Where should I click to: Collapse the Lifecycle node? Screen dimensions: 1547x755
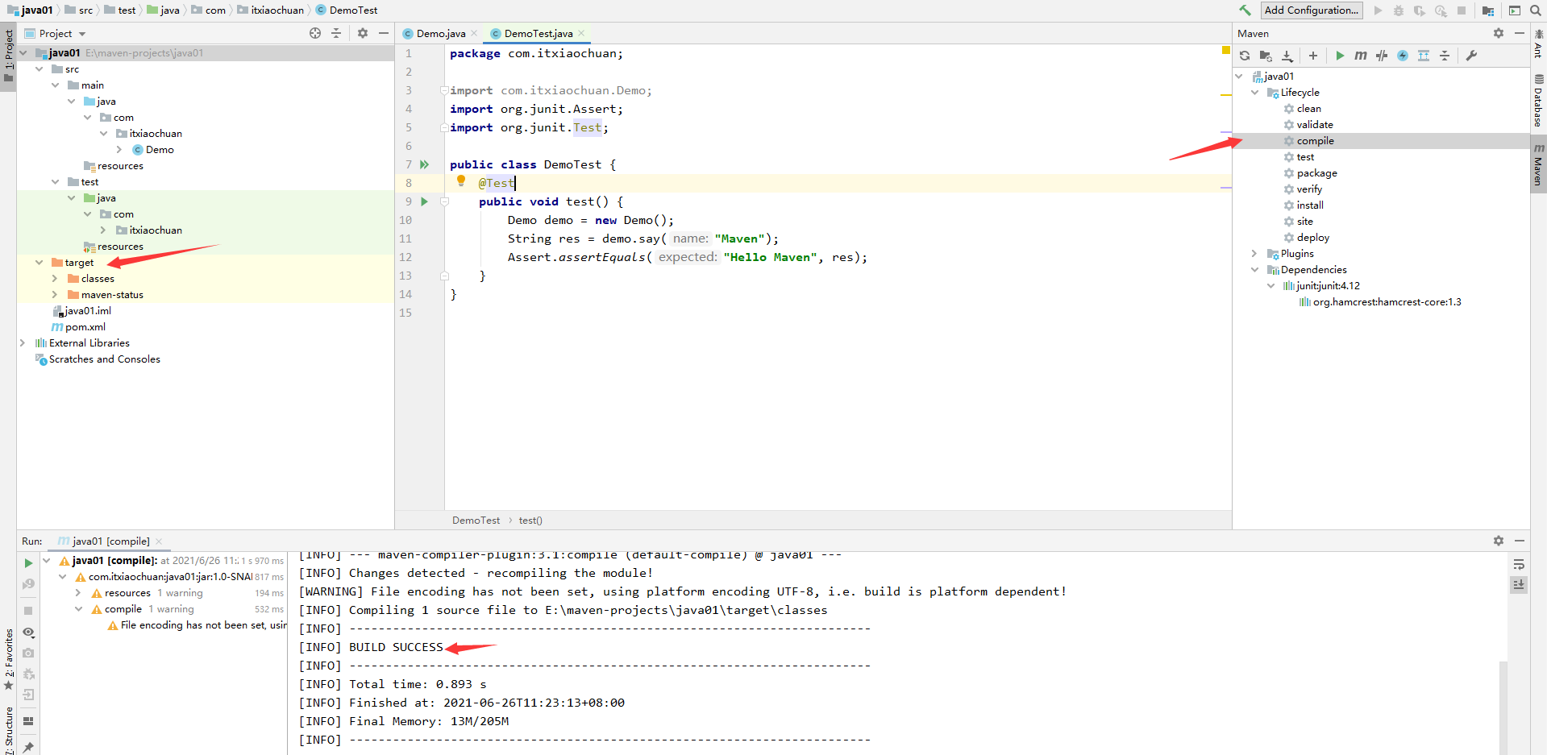tap(1254, 93)
